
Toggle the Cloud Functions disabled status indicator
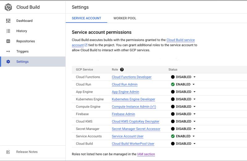tap(173, 77)
